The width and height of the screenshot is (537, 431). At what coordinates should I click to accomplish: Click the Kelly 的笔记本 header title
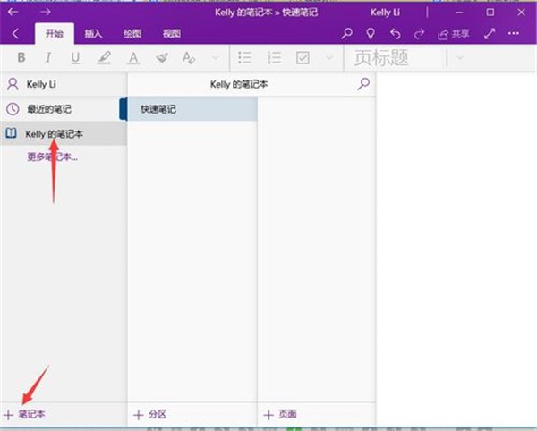coord(239,84)
